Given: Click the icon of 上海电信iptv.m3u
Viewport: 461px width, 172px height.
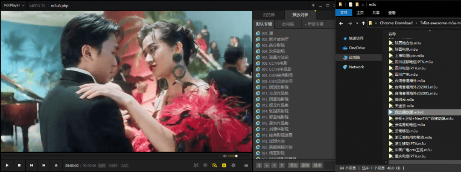Looking at the screenshot, I should point(391,55).
